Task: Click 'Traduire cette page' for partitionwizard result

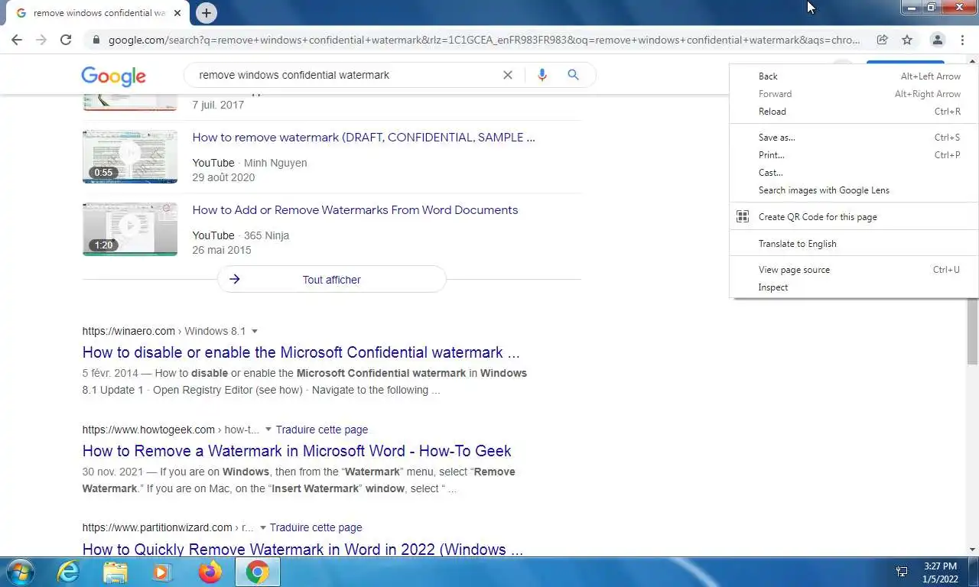Action: [x=316, y=527]
